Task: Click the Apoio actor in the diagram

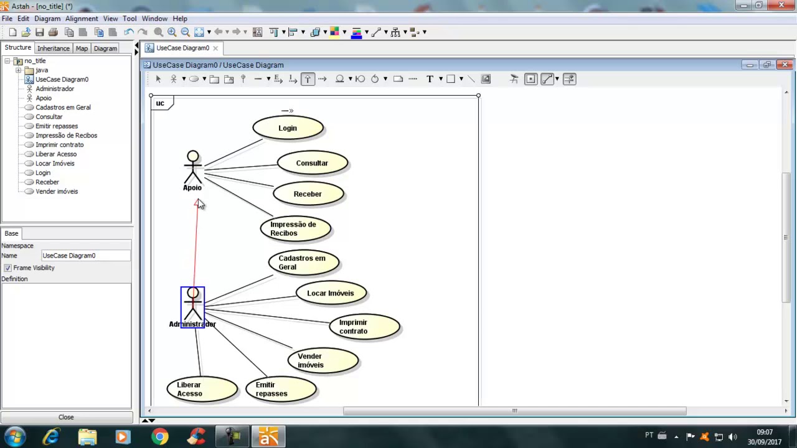Action: click(x=192, y=170)
